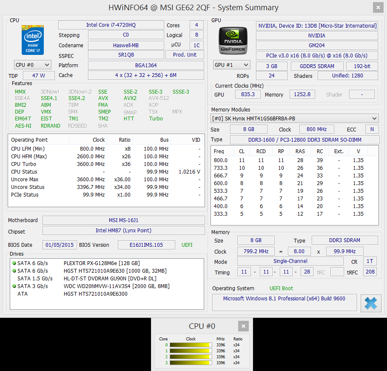Click HGST 1000 GB drive green status icon
The width and height of the screenshot is (387, 371).
(14, 271)
